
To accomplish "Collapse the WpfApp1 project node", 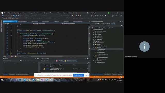I will [92, 41].
